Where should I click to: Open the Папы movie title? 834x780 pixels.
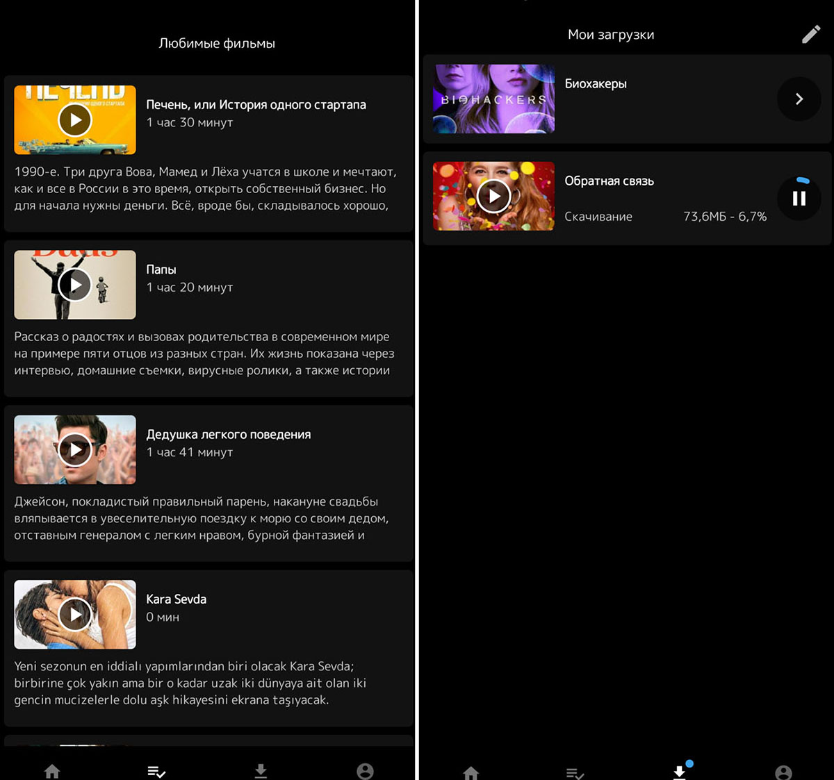(x=161, y=269)
